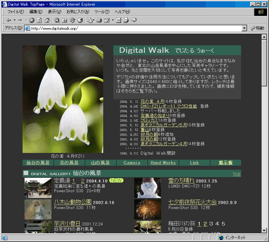Viewport: 269px width, 242px height.
Task: Open 泉ボタニカルガーデン4月 link
Action: click(x=164, y=144)
